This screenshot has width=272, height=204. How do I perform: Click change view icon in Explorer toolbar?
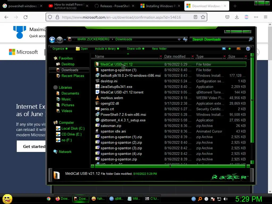pos(224,49)
